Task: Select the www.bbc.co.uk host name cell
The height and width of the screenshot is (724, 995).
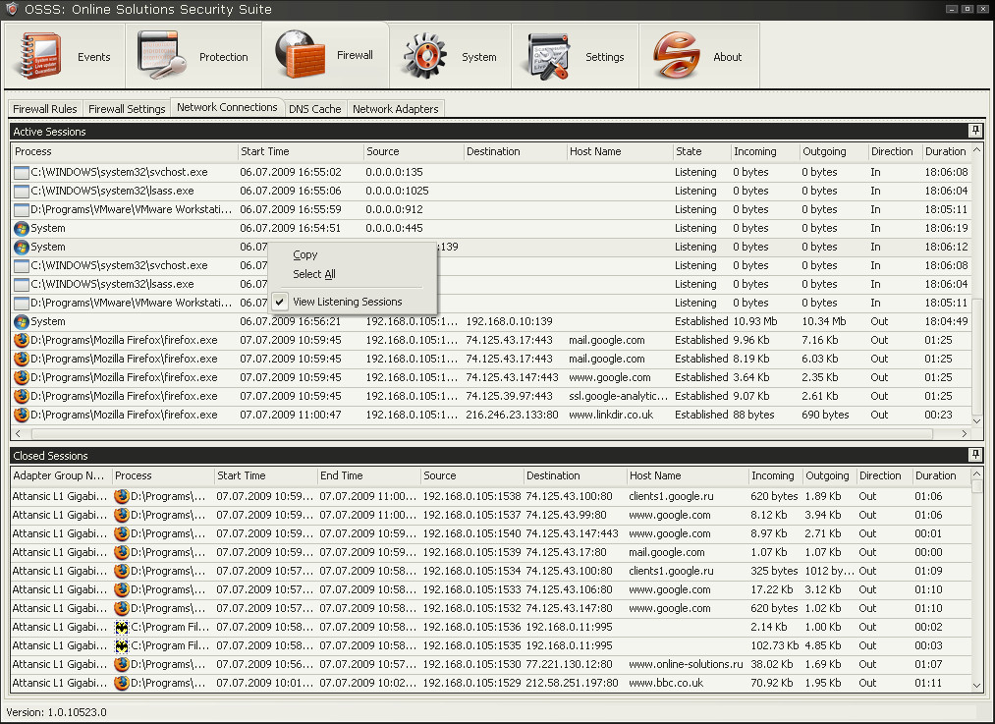Action: point(666,684)
